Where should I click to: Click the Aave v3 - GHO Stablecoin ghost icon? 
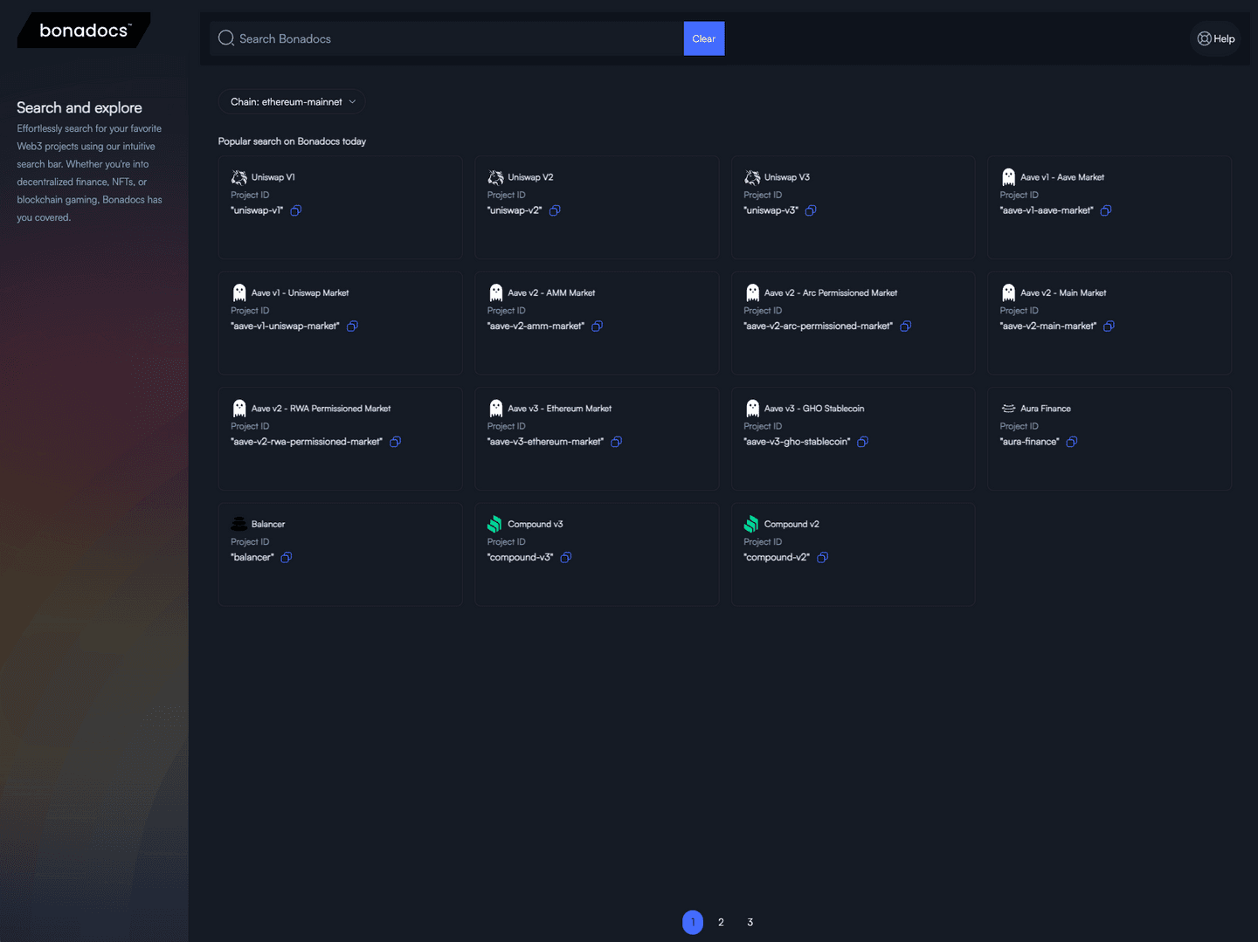pos(752,409)
